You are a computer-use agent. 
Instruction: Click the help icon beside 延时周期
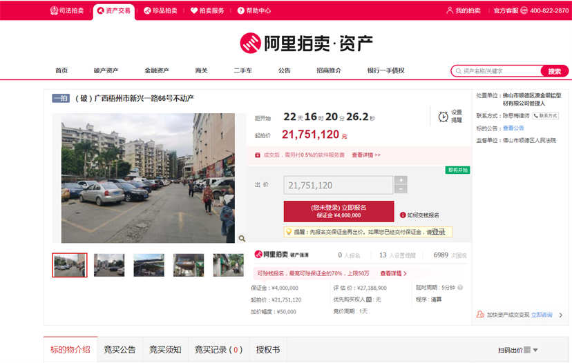point(460,287)
